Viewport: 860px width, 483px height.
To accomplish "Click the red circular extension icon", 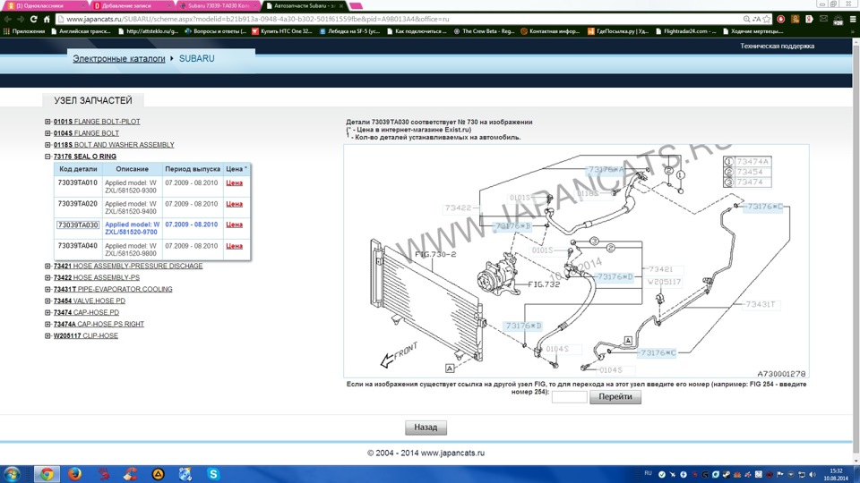I will click(781, 19).
